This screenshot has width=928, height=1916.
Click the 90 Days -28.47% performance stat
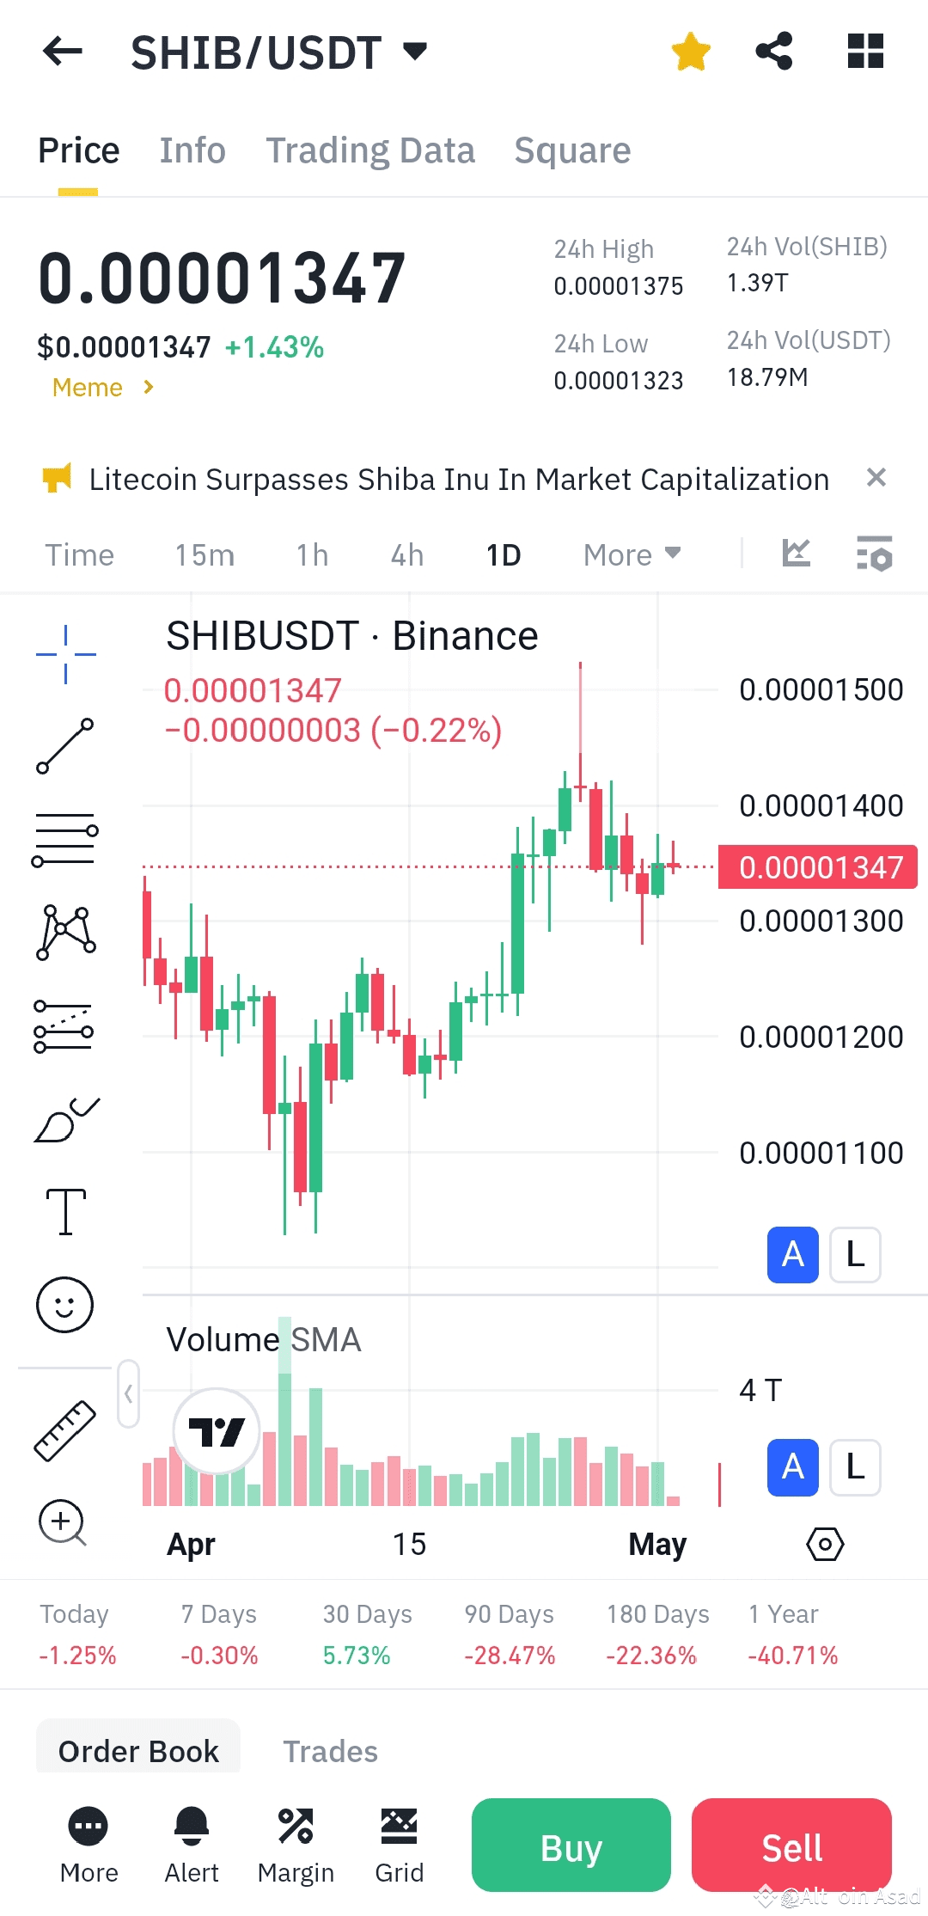point(510,1634)
